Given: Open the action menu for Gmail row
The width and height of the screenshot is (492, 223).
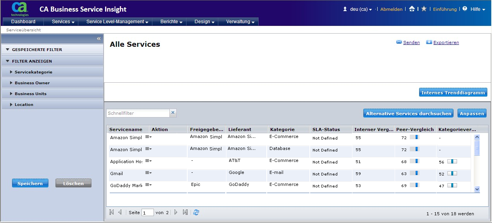Looking at the screenshot, I should [x=148, y=173].
